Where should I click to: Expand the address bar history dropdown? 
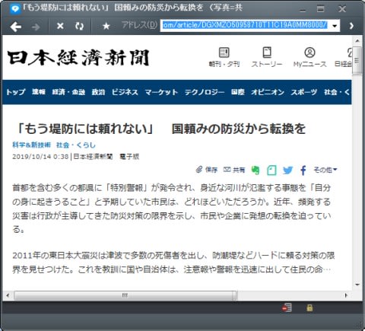tap(335, 26)
